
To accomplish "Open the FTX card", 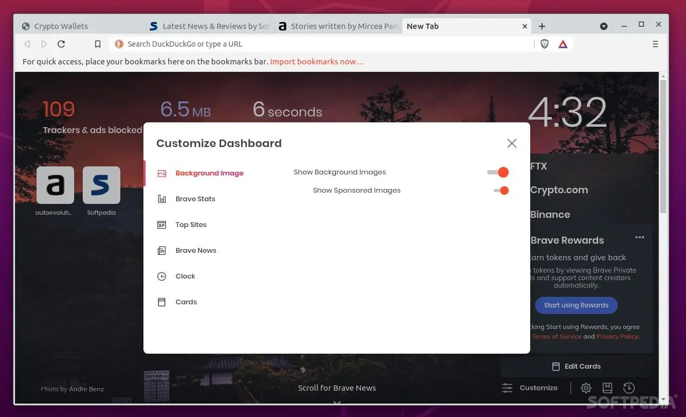I will coord(539,166).
